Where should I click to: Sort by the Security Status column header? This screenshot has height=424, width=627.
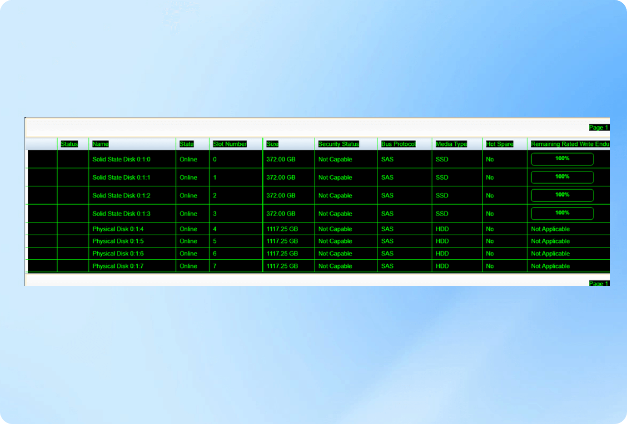tap(338, 144)
